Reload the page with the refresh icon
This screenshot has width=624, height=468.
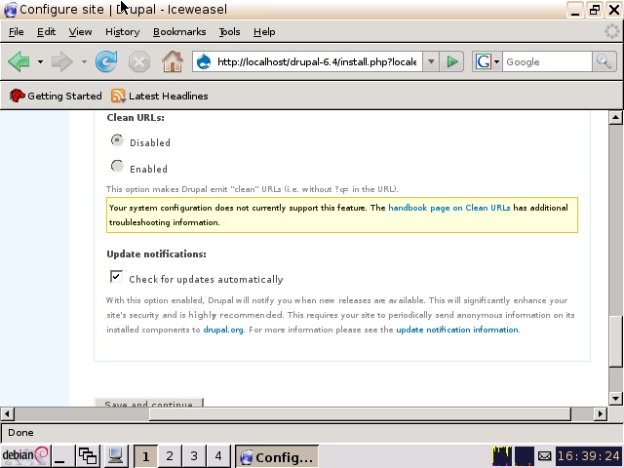(x=106, y=61)
